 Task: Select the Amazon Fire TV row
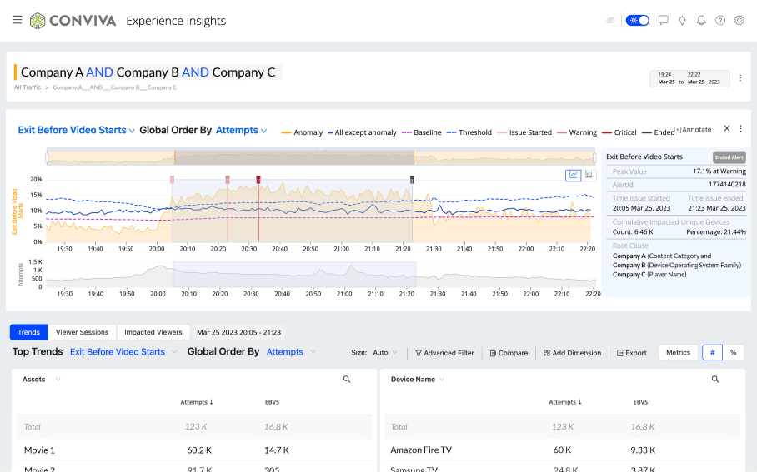[563, 450]
